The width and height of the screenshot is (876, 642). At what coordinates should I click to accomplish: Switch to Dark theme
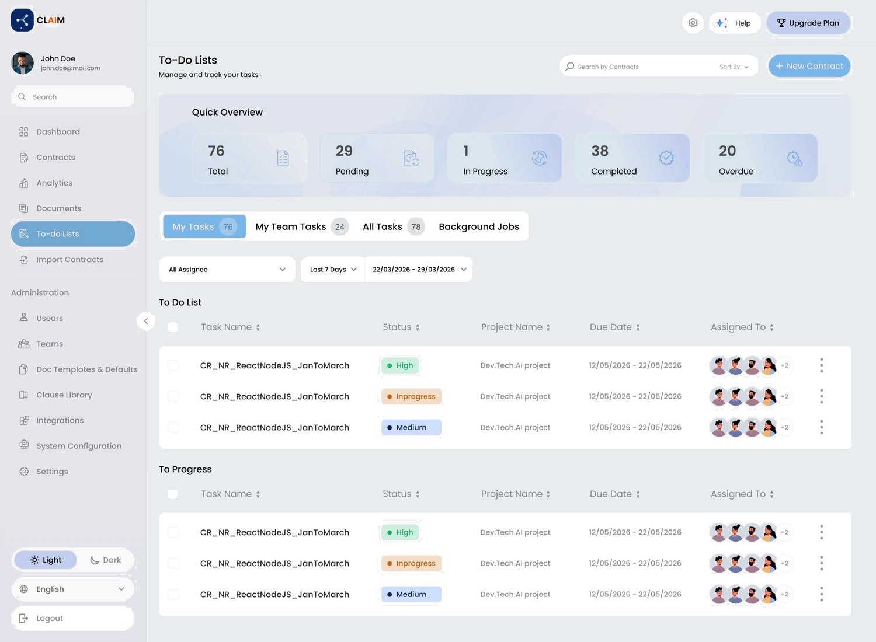[x=106, y=560]
